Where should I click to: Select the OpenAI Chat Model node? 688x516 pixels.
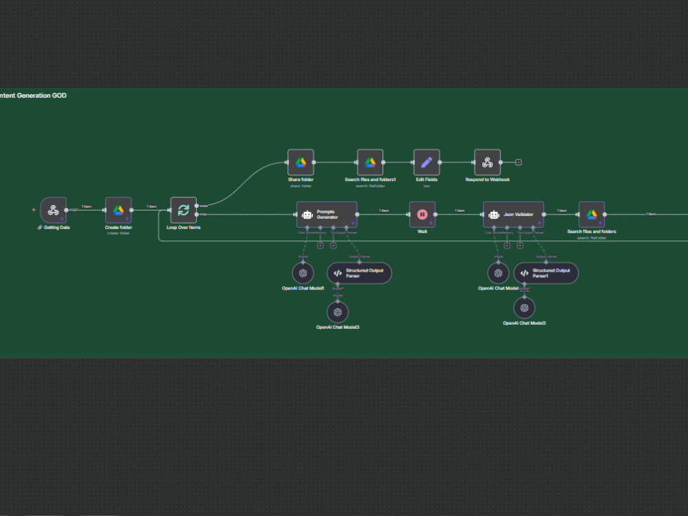point(498,273)
